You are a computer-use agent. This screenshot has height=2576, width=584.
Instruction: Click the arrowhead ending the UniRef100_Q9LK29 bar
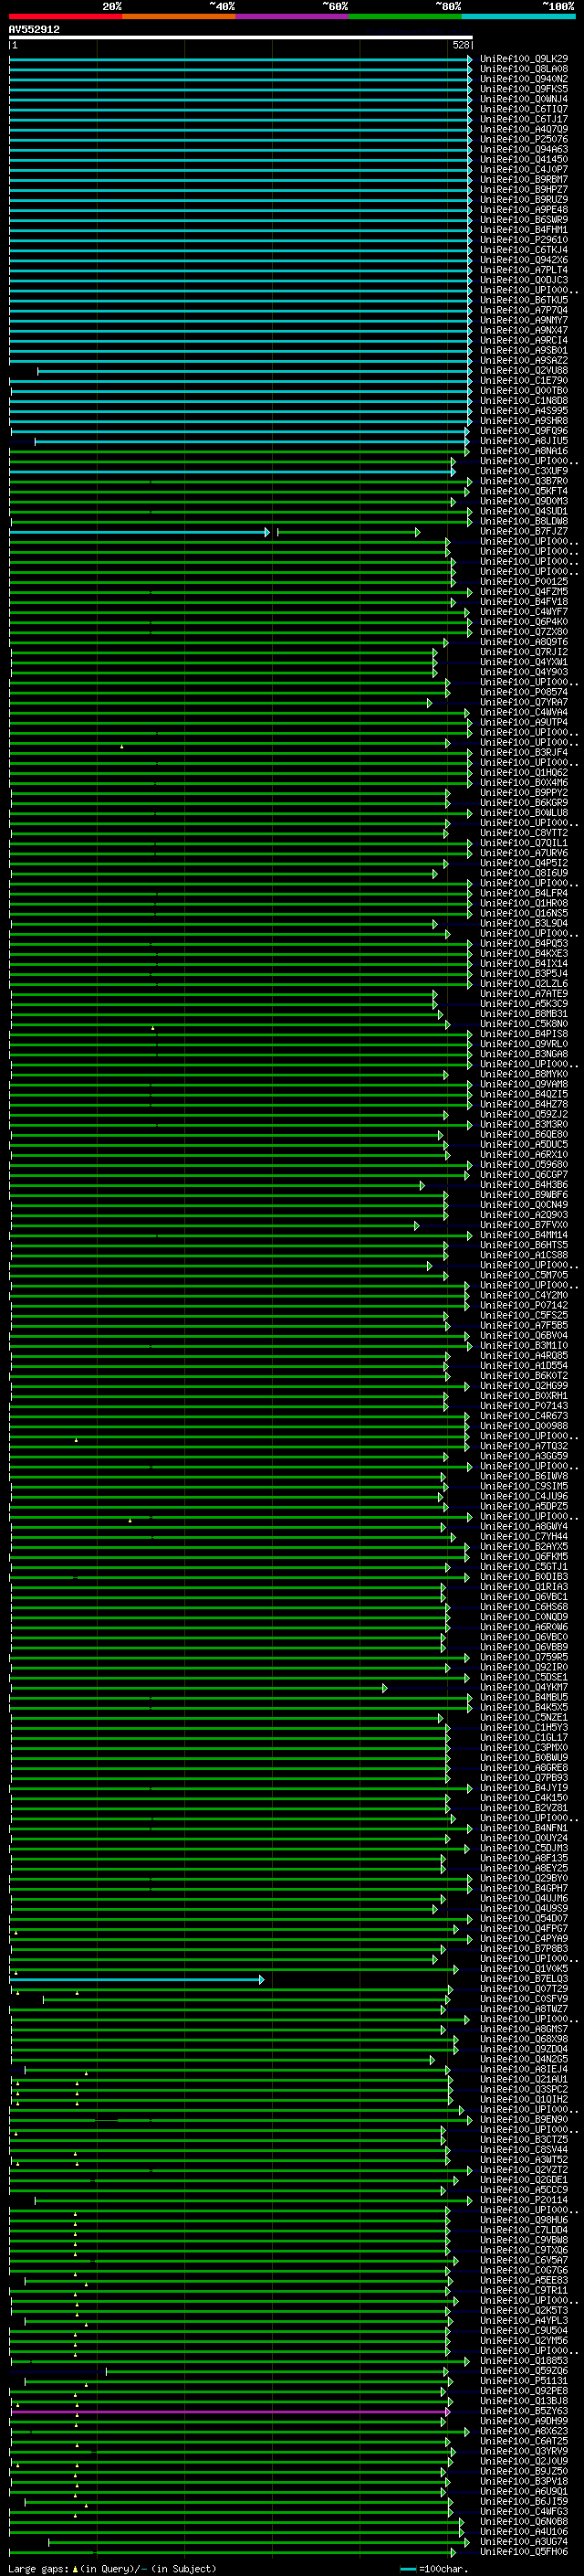(469, 60)
